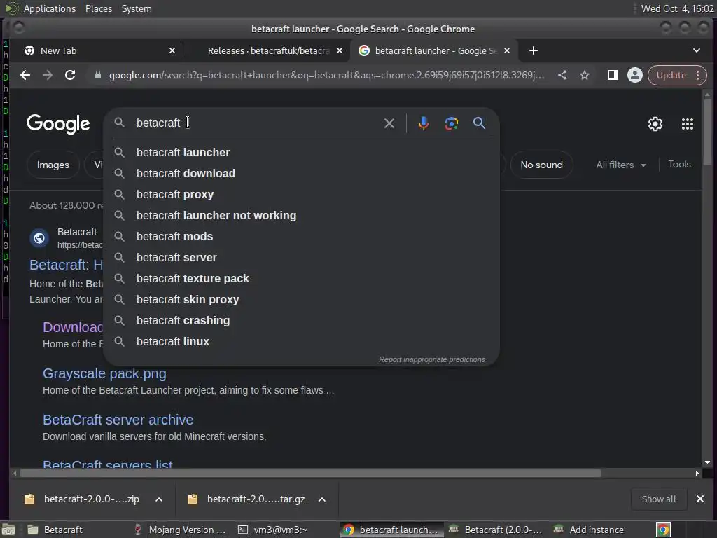Open Grayscale pack.png result link

104,374
